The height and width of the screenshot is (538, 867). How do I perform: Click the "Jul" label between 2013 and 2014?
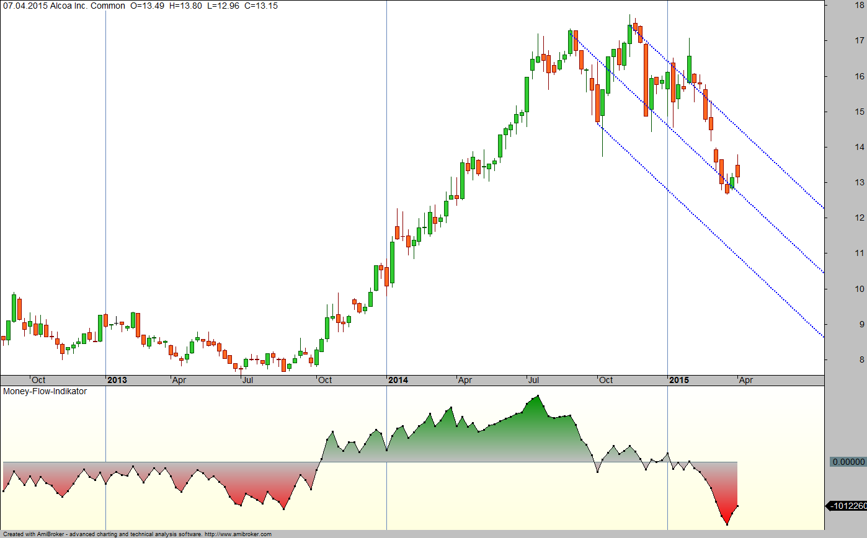point(247,380)
